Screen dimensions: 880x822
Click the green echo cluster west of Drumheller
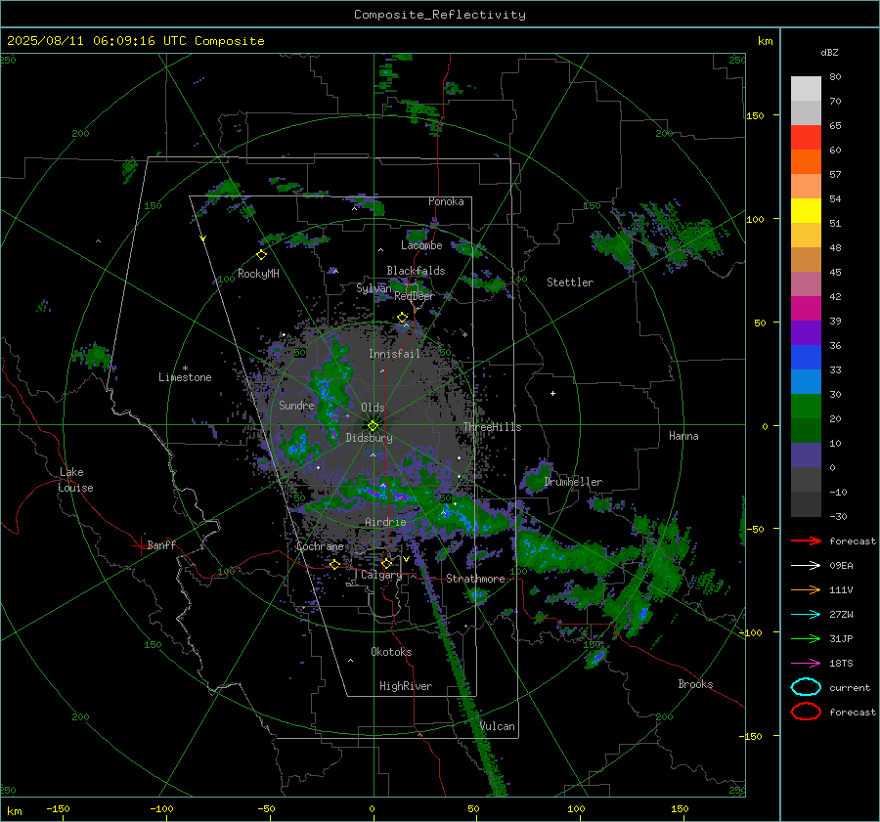pyautogui.click(x=537, y=476)
